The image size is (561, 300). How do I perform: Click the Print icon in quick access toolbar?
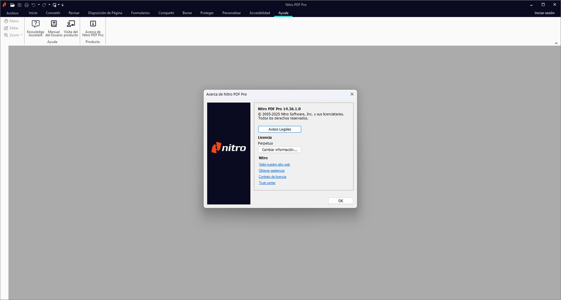click(26, 5)
